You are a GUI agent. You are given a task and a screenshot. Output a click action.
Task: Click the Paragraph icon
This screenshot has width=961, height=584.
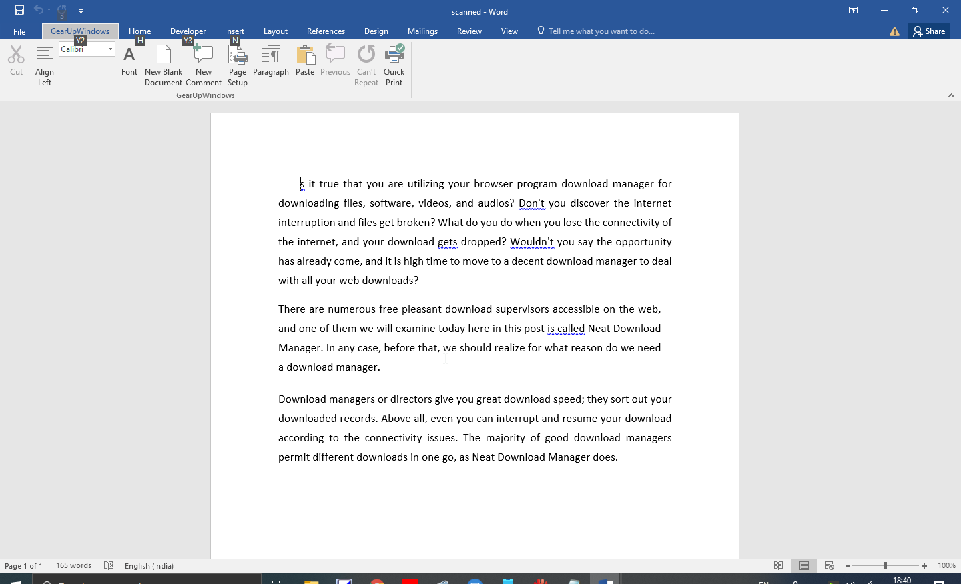[x=271, y=61]
